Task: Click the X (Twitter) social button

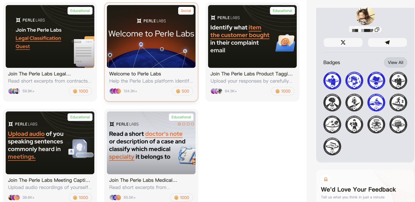Action: pyautogui.click(x=343, y=42)
